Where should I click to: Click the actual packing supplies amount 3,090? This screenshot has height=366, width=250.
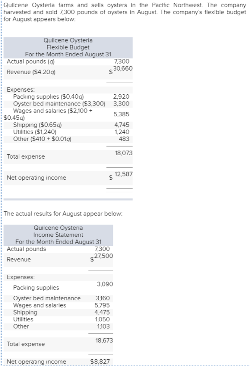click(105, 284)
